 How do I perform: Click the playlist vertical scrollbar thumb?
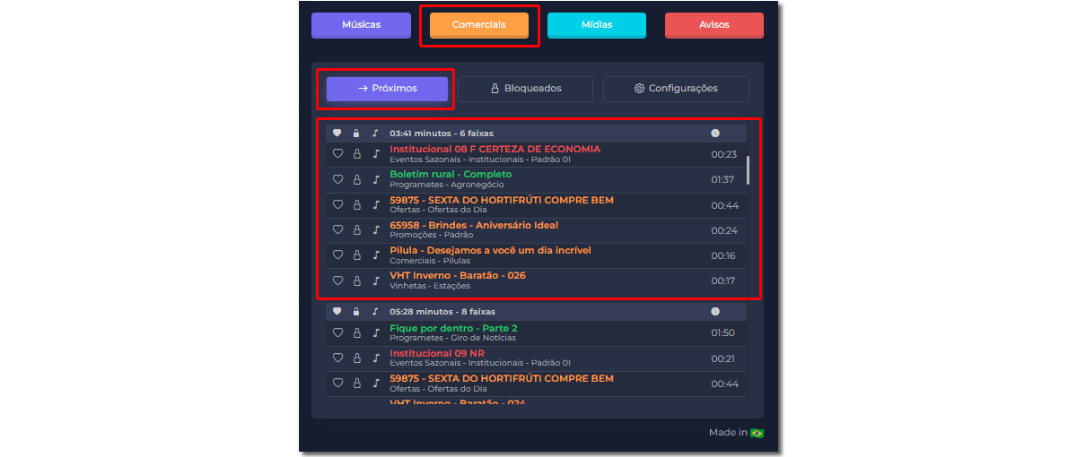click(x=748, y=168)
